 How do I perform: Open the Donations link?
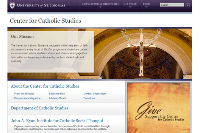click(x=89, y=98)
